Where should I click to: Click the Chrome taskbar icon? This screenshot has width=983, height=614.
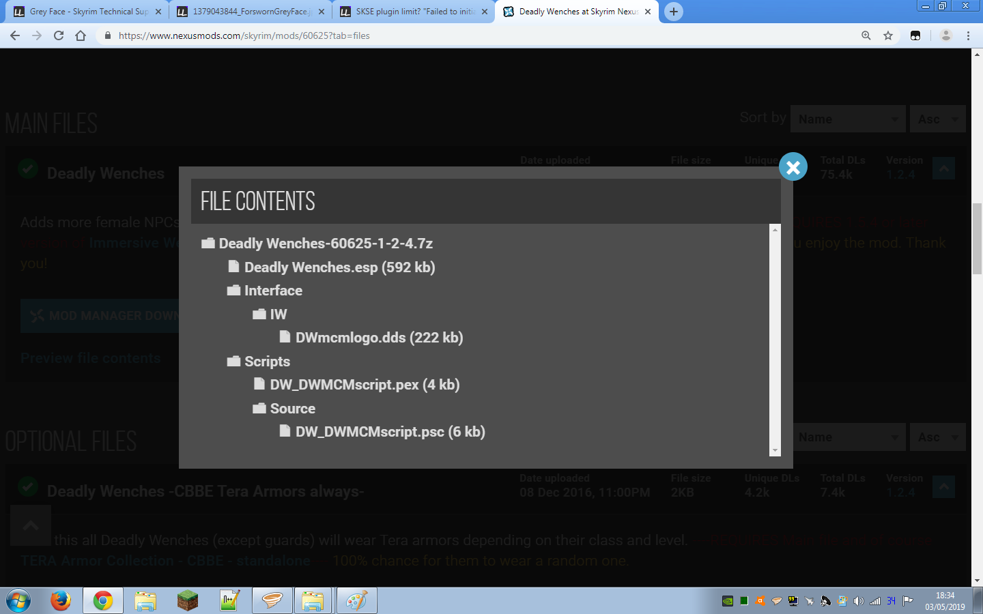[x=103, y=601]
